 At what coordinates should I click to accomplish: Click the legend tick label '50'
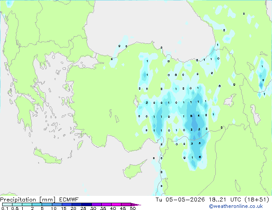(x=133, y=208)
